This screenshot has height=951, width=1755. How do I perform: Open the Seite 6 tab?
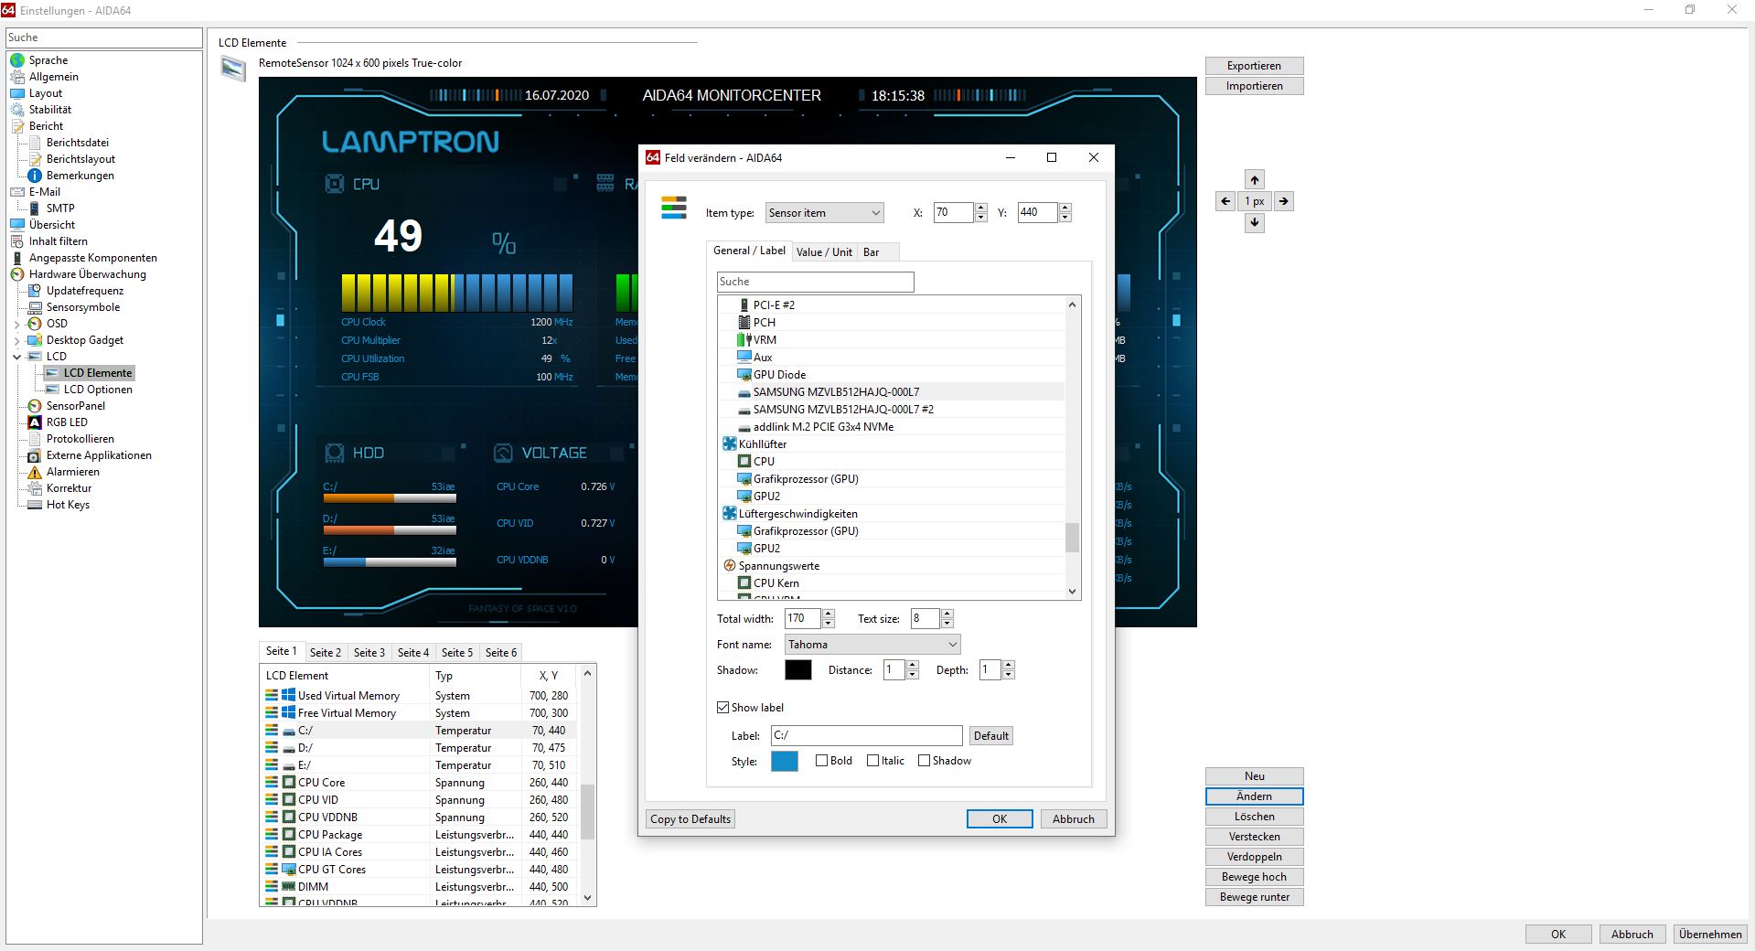pos(501,653)
